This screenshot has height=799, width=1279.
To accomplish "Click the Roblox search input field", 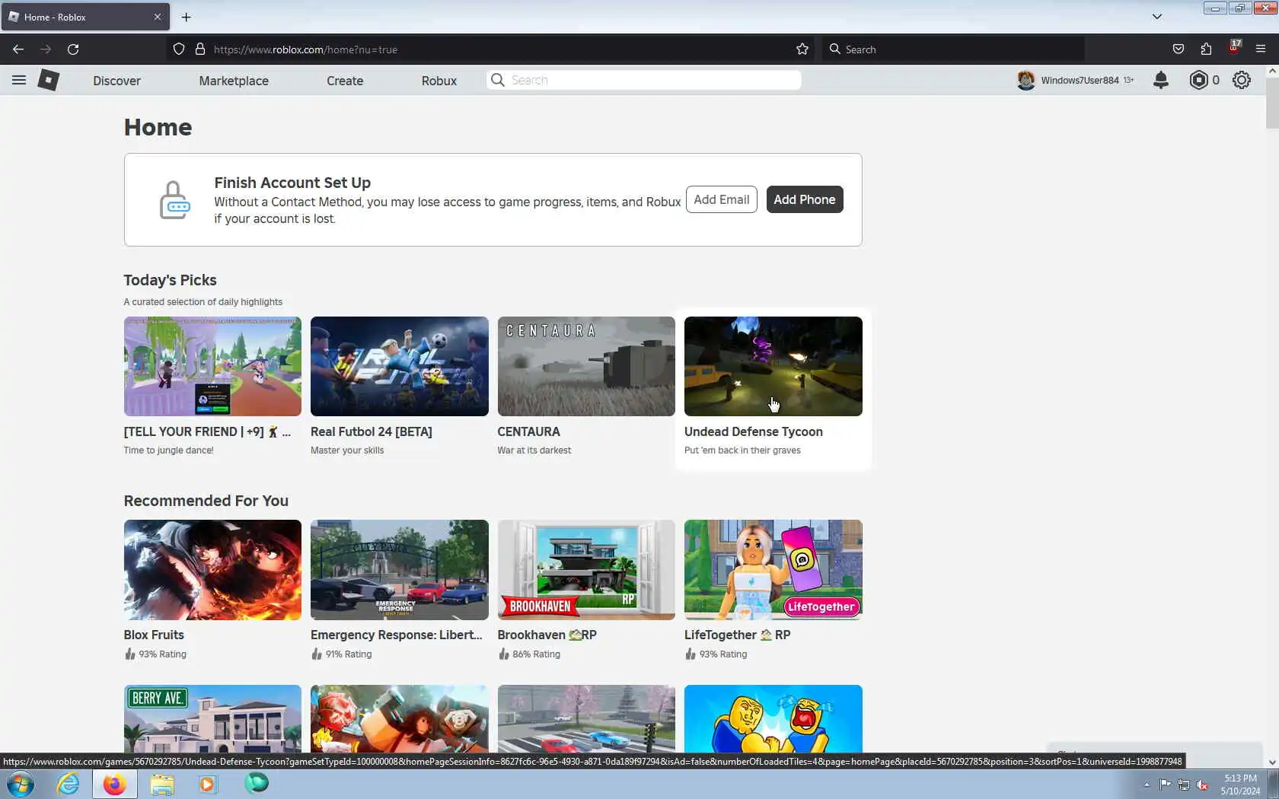I will point(643,80).
